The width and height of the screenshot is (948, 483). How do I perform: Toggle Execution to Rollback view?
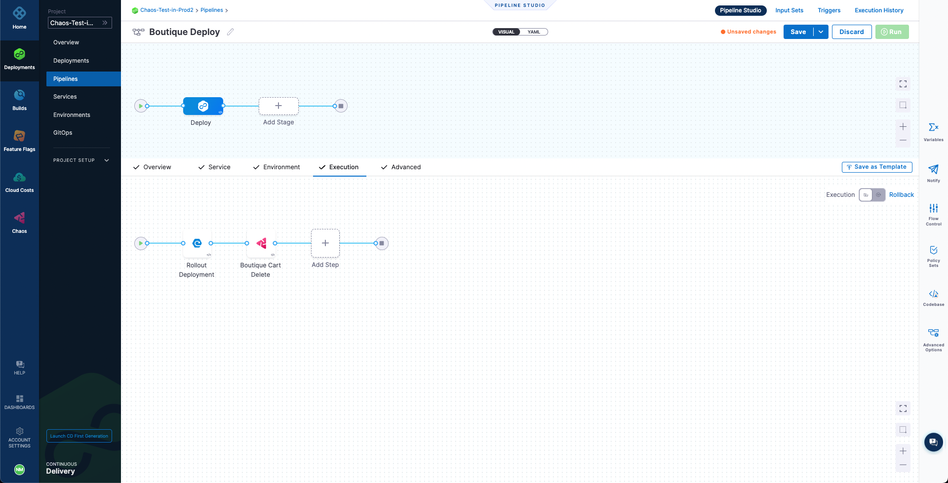[x=878, y=195]
